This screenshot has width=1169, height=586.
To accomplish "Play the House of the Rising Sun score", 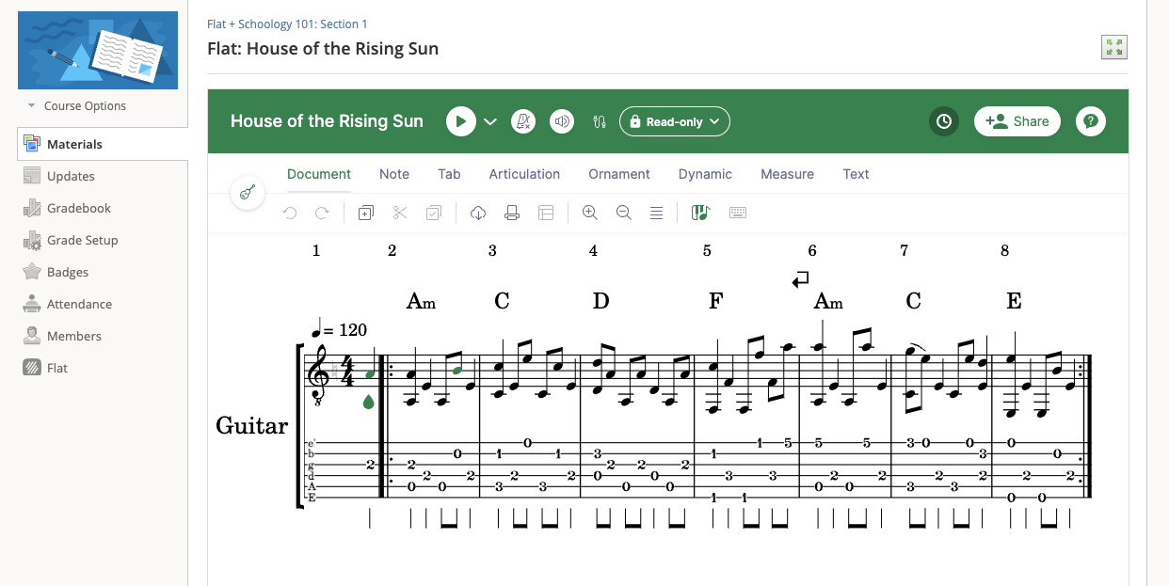I will [x=461, y=121].
